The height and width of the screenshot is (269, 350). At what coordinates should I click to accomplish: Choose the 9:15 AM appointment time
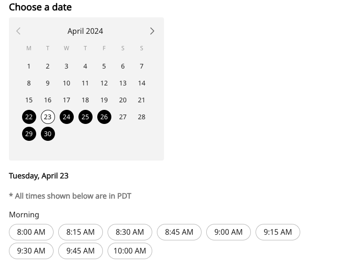click(x=278, y=232)
